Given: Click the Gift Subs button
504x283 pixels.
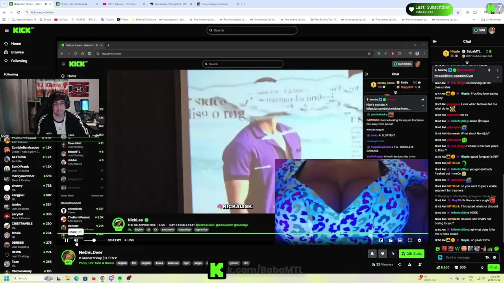Looking at the screenshot, I should [x=412, y=254].
